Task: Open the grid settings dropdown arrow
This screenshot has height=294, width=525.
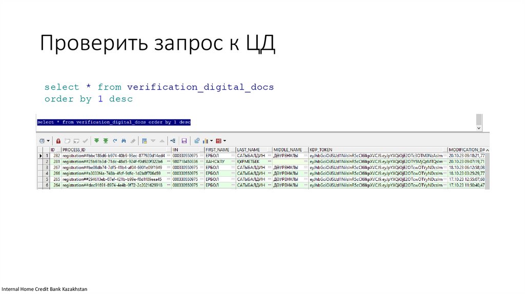Action: coord(48,140)
